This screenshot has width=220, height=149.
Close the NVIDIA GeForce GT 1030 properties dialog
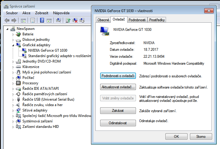point(209,11)
